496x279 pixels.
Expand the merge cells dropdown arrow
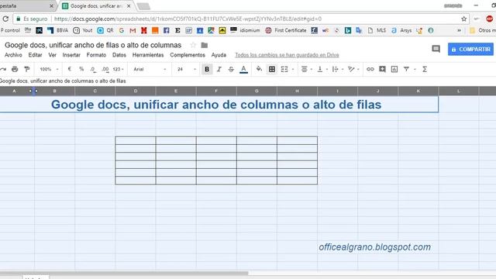point(293,69)
